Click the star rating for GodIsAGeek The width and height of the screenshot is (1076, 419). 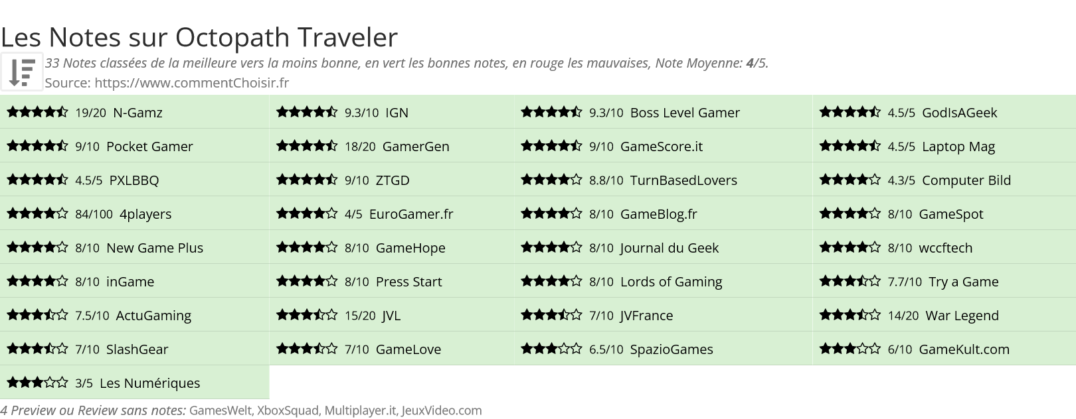[850, 112]
